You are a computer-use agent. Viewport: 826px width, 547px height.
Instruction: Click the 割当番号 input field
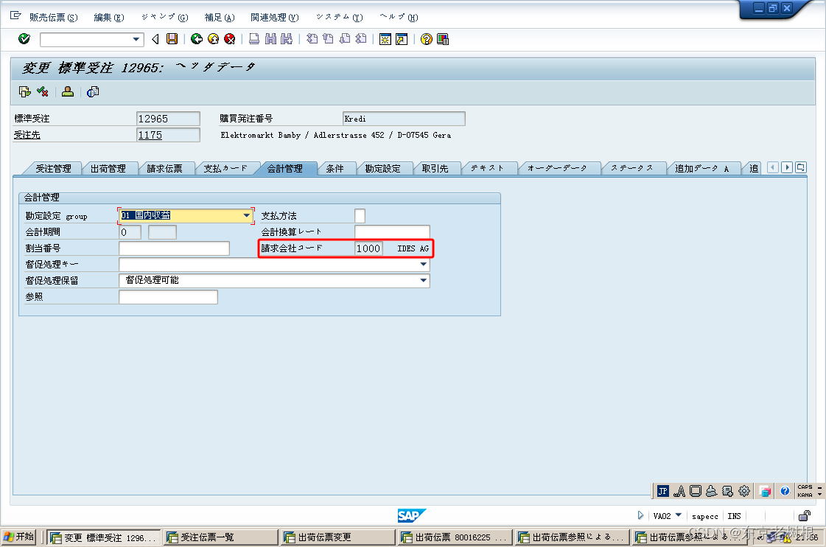(x=174, y=248)
